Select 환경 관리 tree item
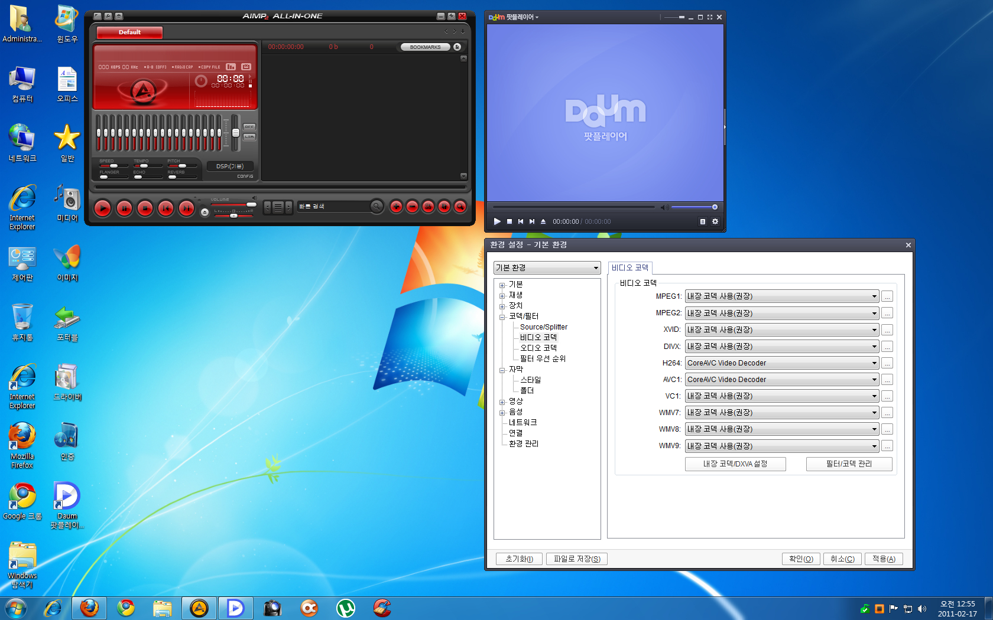Screen dimensions: 993x620 523,444
